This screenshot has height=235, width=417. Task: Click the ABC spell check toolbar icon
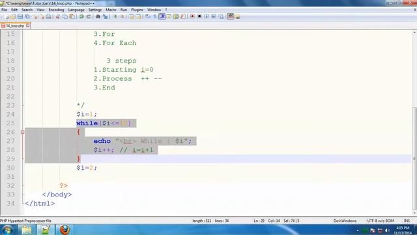click(230, 16)
